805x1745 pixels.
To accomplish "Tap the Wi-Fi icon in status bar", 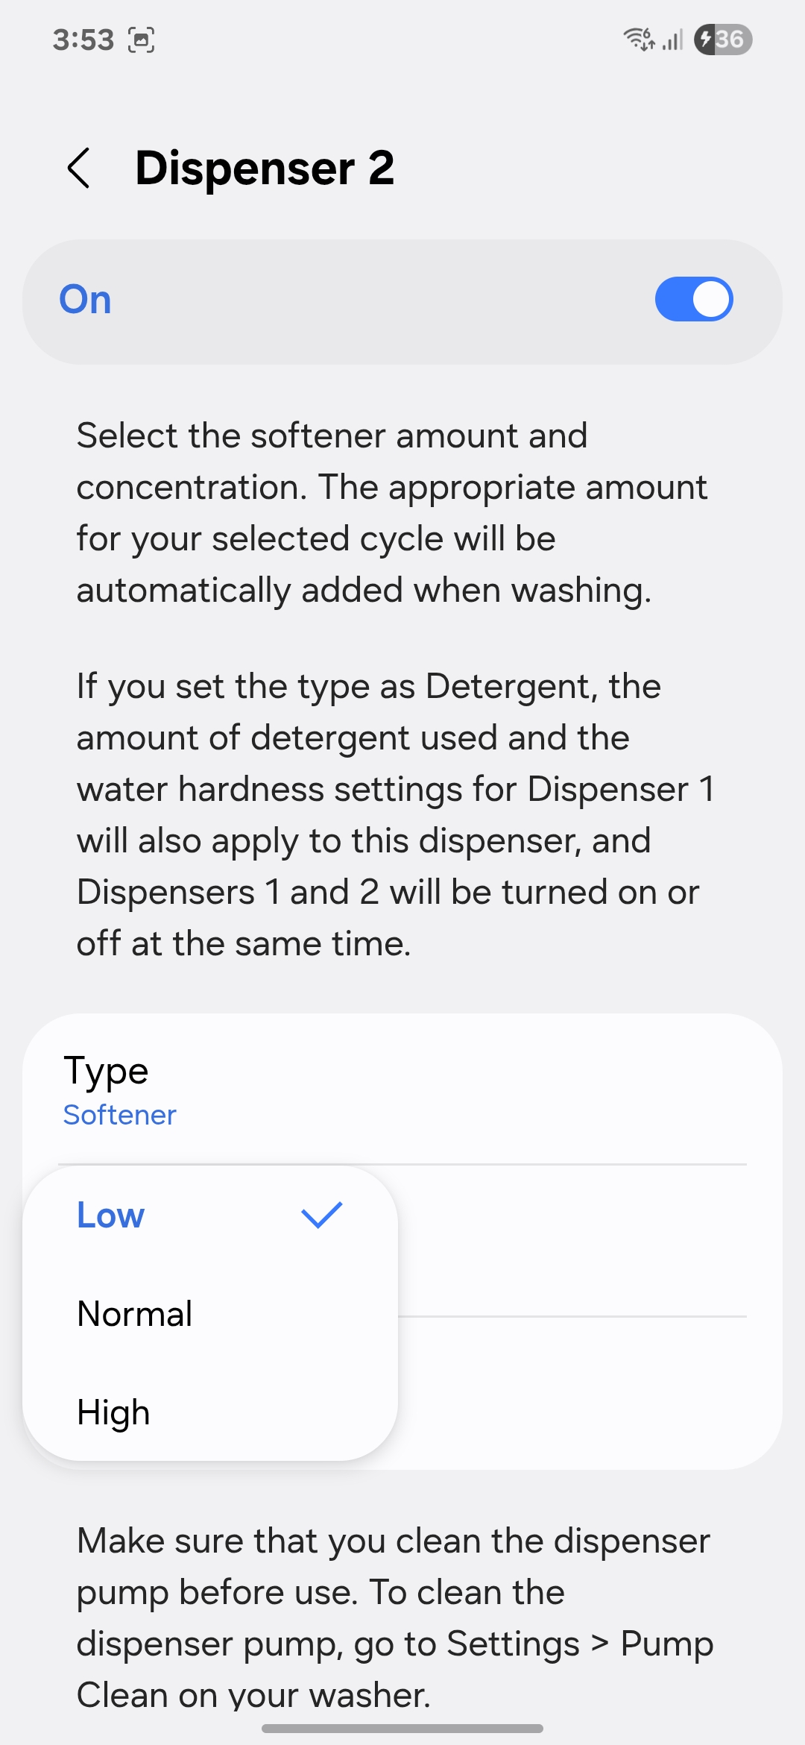I will [x=639, y=39].
